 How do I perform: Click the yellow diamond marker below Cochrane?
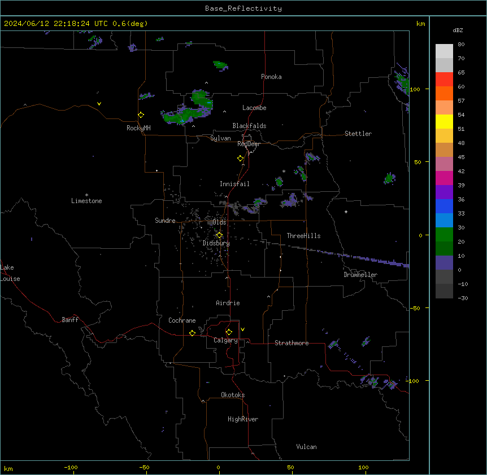(192, 333)
